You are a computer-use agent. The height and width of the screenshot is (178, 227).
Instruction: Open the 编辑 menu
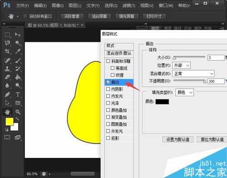[40, 5]
